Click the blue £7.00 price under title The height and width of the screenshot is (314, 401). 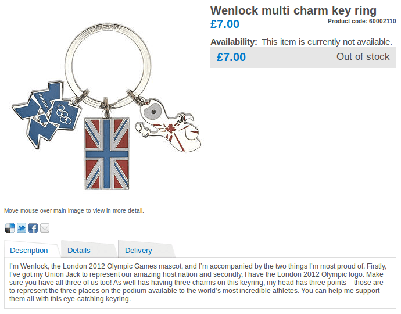pos(225,24)
